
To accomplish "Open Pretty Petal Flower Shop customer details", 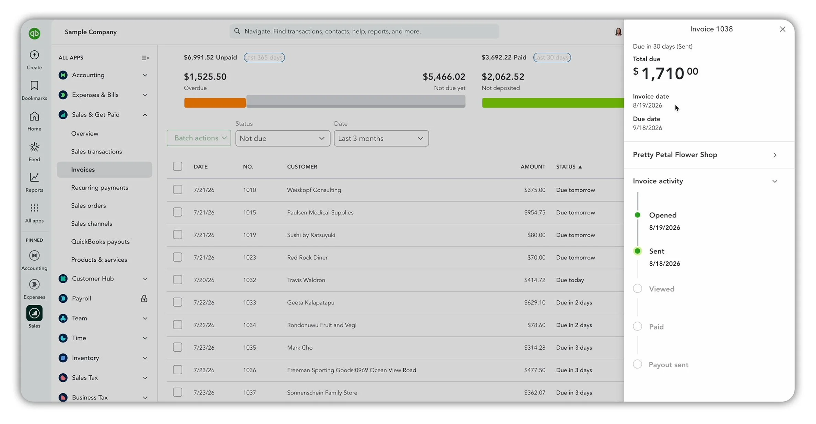I will (709, 155).
